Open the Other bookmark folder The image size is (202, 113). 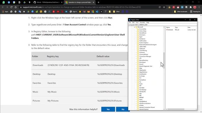point(116,12)
